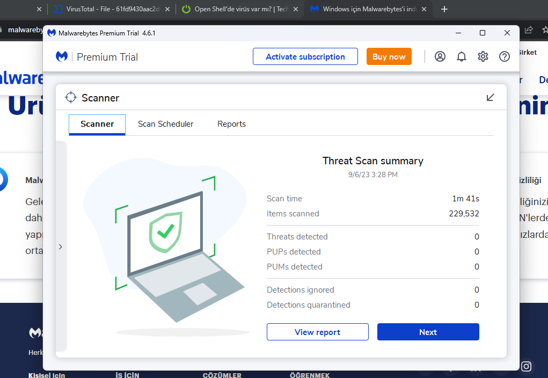548x378 pixels.
Task: Click ÖĞRENMEK footer heading on website
Action: point(310,375)
